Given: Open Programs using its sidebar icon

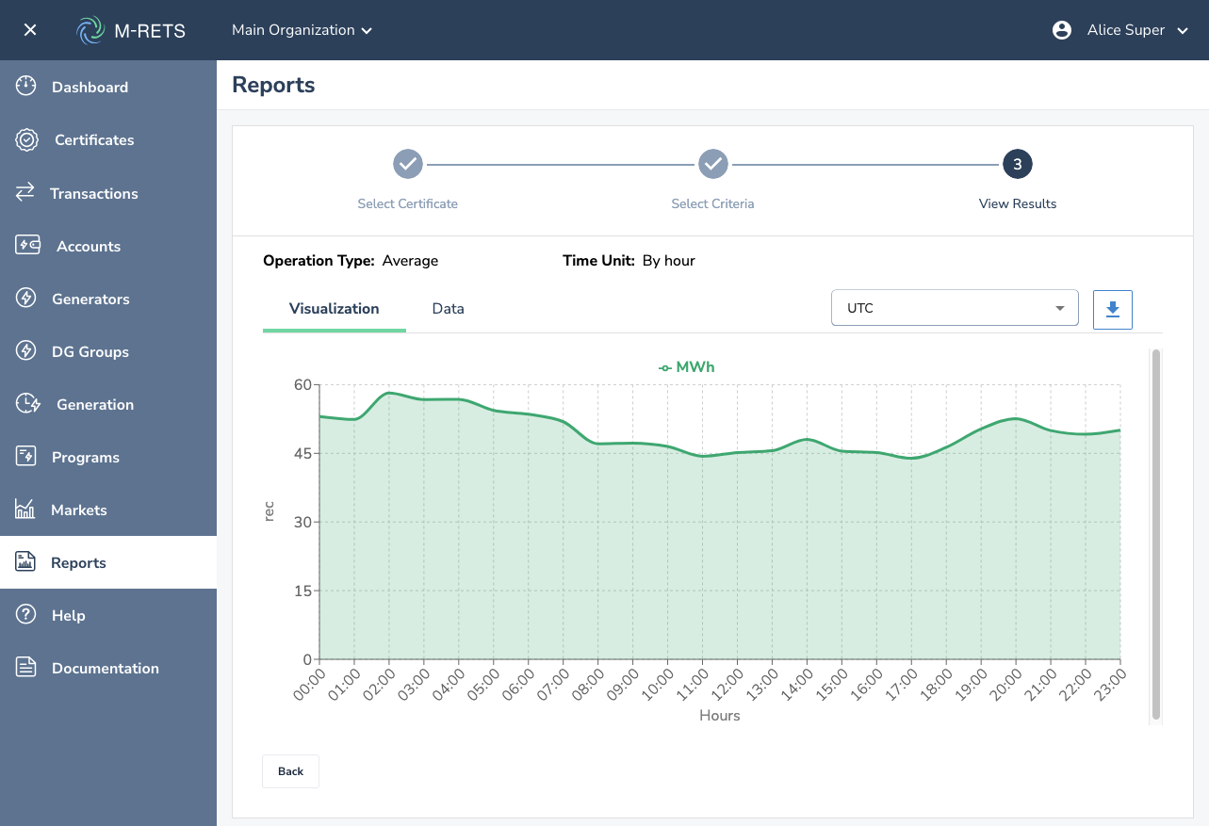Looking at the screenshot, I should click(26, 457).
